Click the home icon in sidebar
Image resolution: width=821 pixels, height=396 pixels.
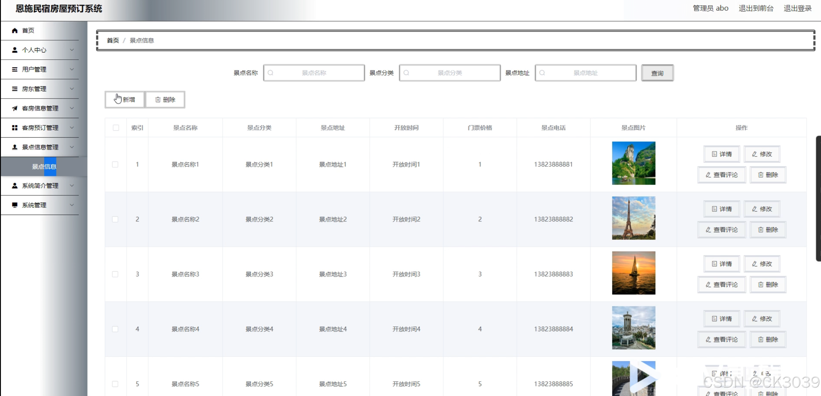click(x=15, y=31)
